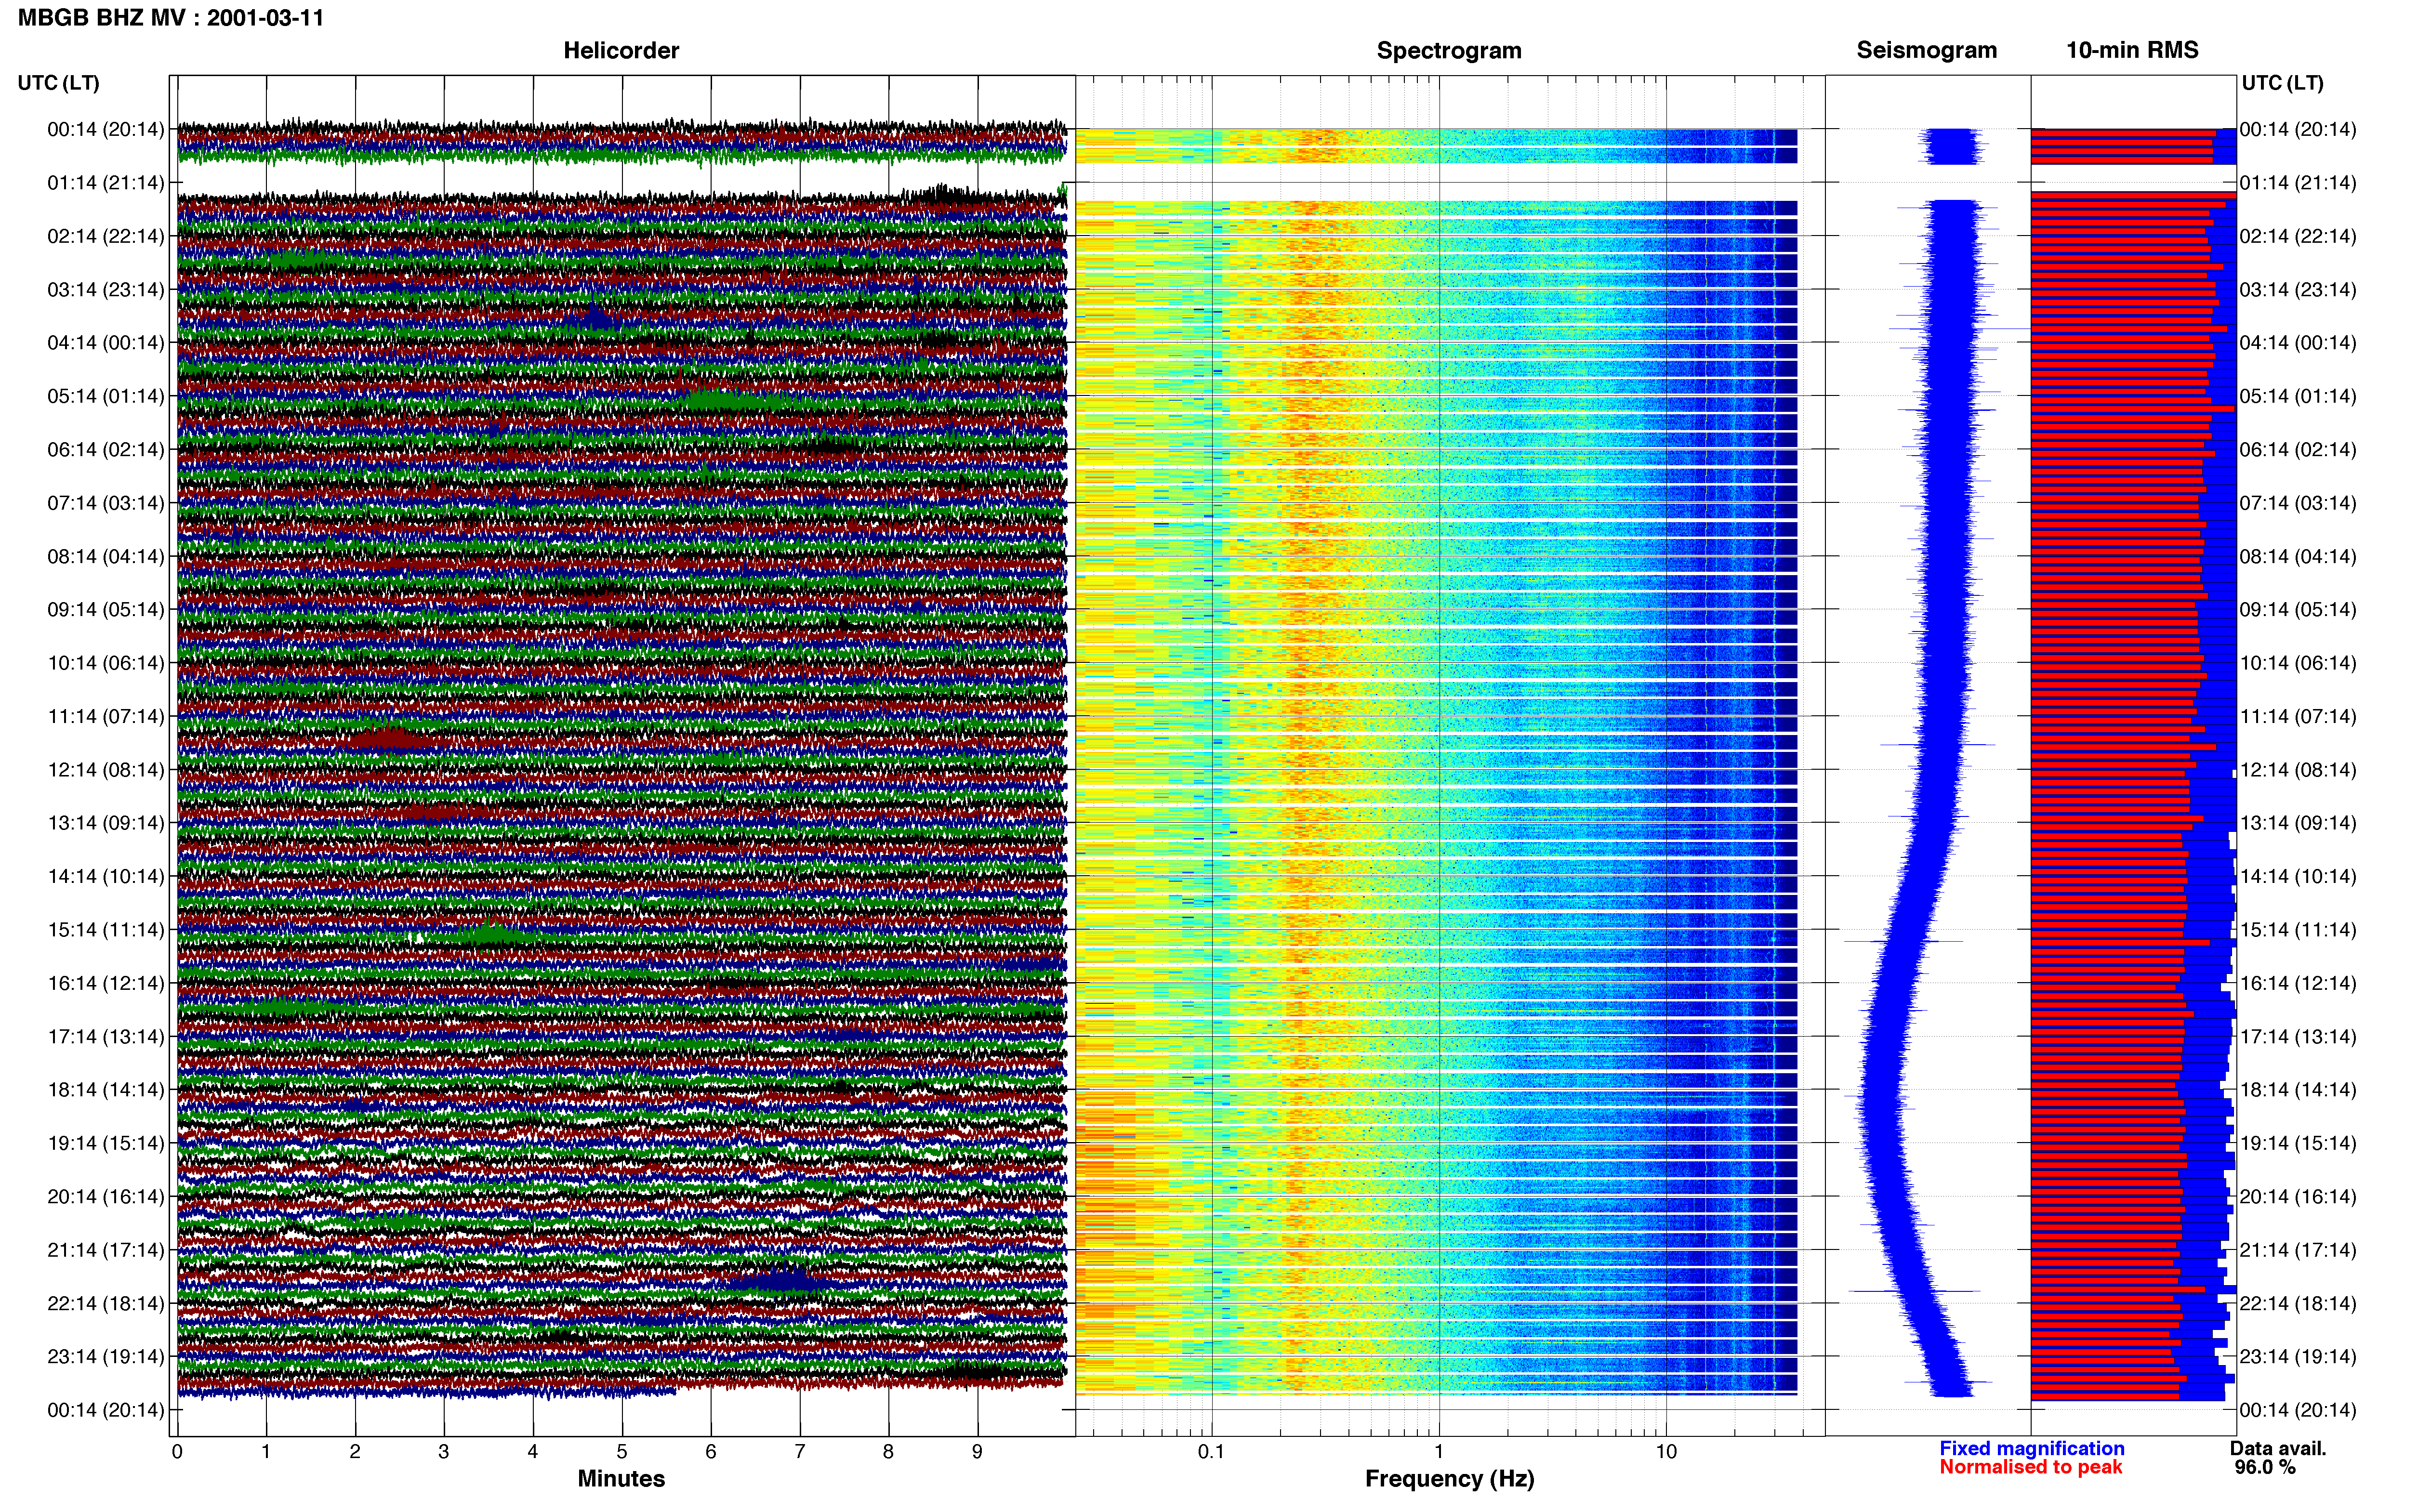The height and width of the screenshot is (1512, 2418).
Task: Click left time label '17:14 (13:14)'
Action: 106,1036
